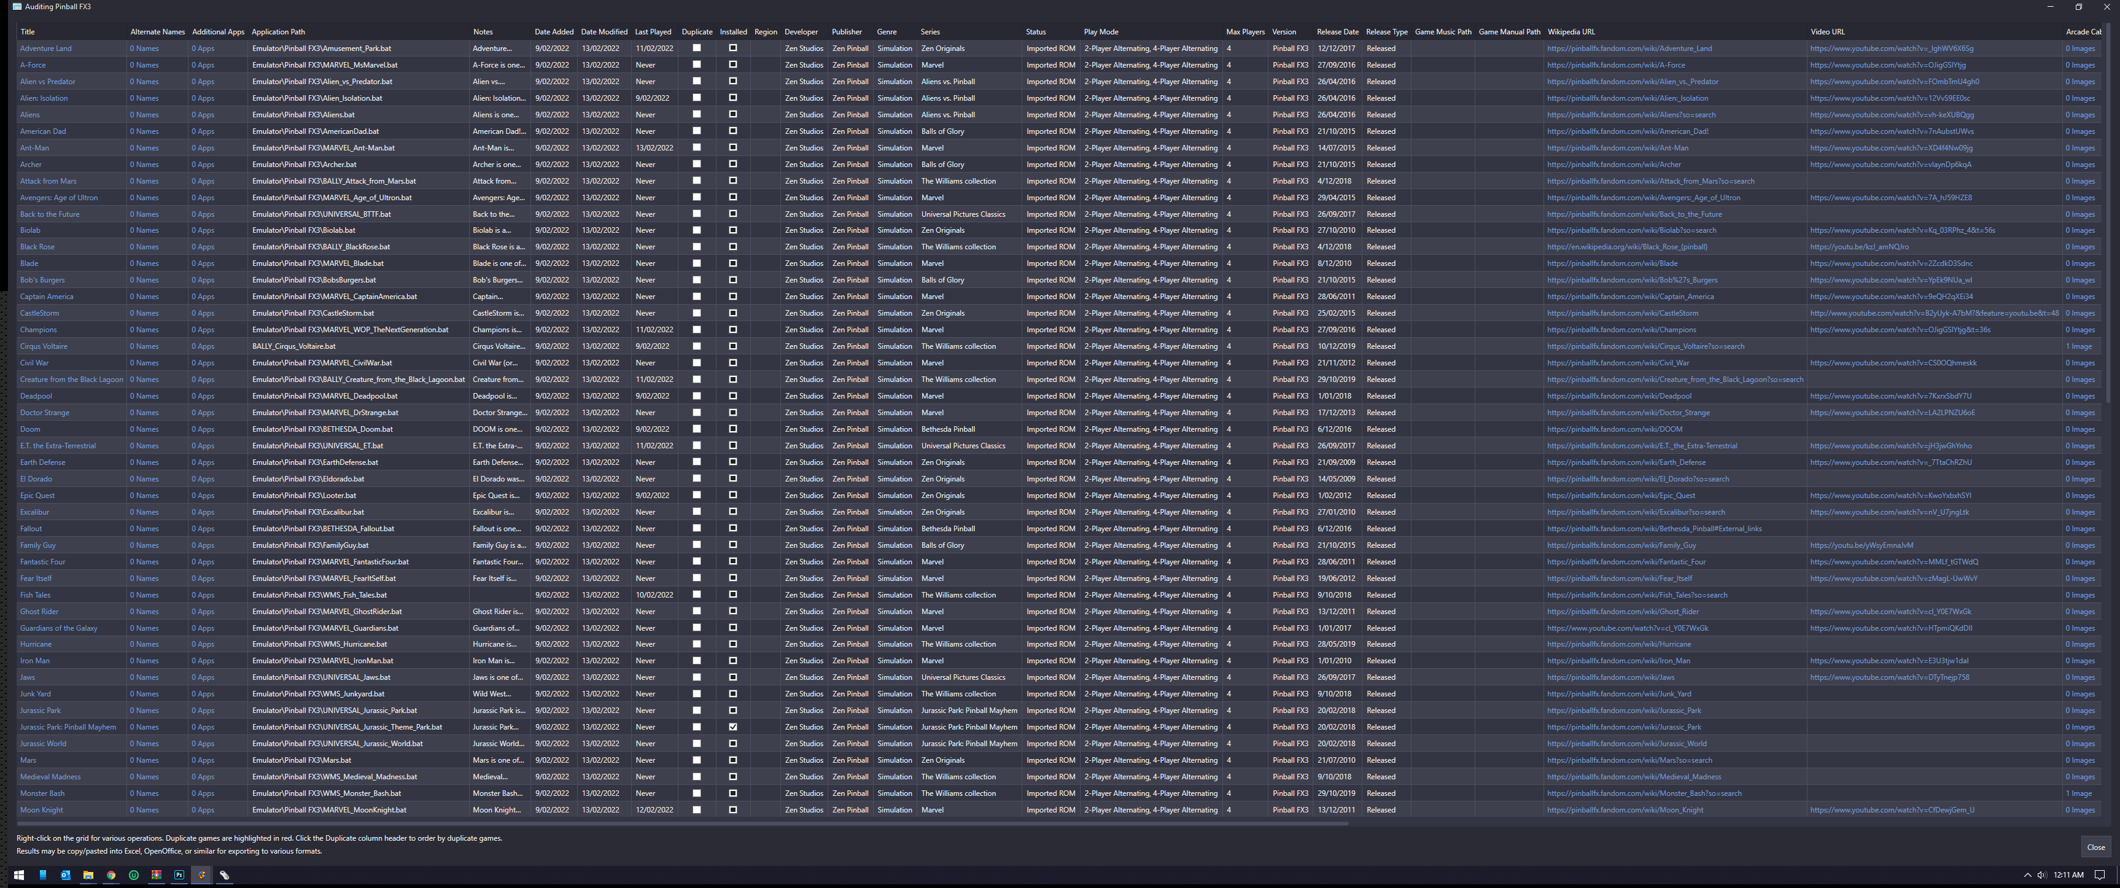Screen dimensions: 2120x888
Task: Open the Windows Start menu
Action: coord(19,875)
